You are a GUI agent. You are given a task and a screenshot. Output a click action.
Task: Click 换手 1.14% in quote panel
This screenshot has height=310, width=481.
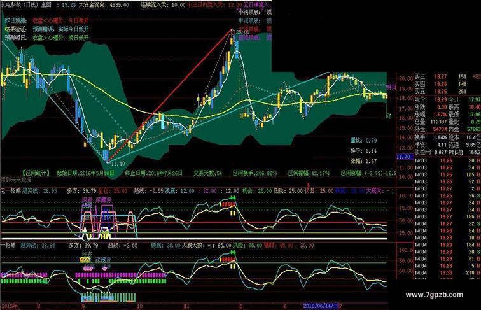tap(431, 137)
